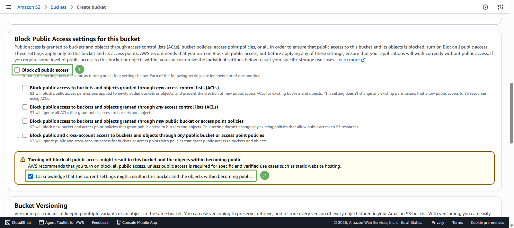Check block public and cross-account access option
514x228 pixels.
point(25,135)
